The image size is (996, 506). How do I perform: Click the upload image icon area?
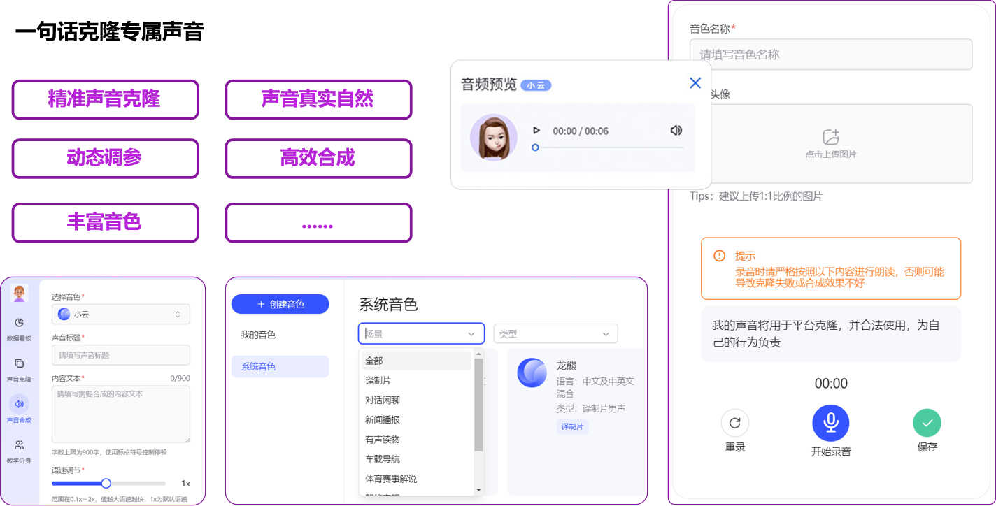pos(830,138)
